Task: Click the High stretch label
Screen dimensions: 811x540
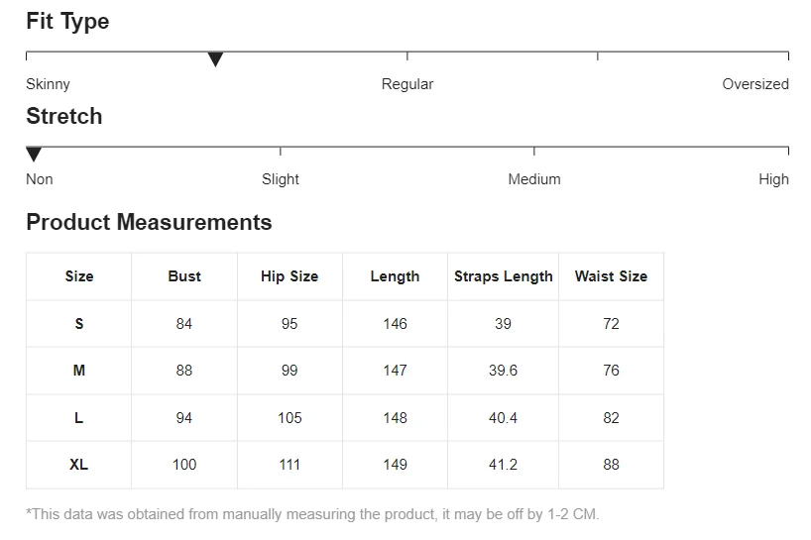Action: [x=773, y=179]
